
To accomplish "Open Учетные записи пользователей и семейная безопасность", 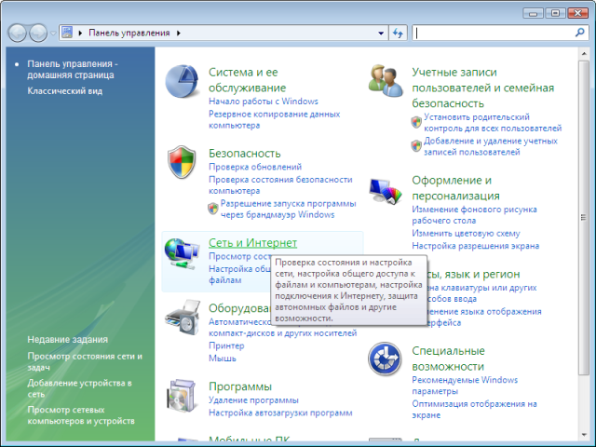I will click(482, 88).
